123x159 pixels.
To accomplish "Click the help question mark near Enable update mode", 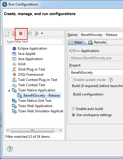I will pyautogui.click(x=111, y=80).
